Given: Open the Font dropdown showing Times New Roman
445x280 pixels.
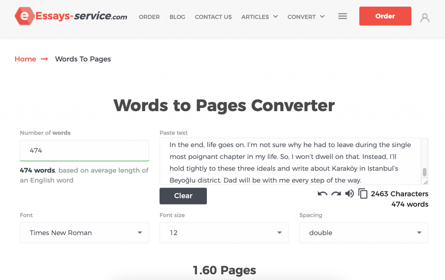Looking at the screenshot, I should pyautogui.click(x=84, y=233).
